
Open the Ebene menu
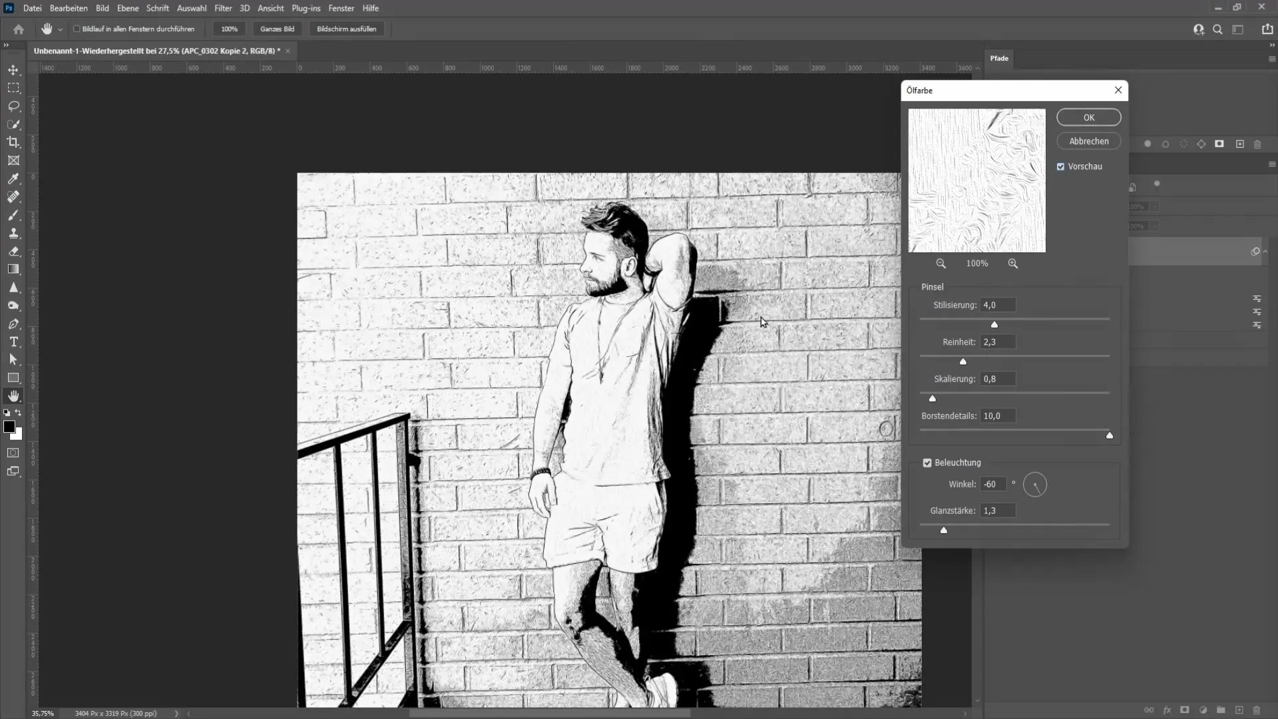128,8
